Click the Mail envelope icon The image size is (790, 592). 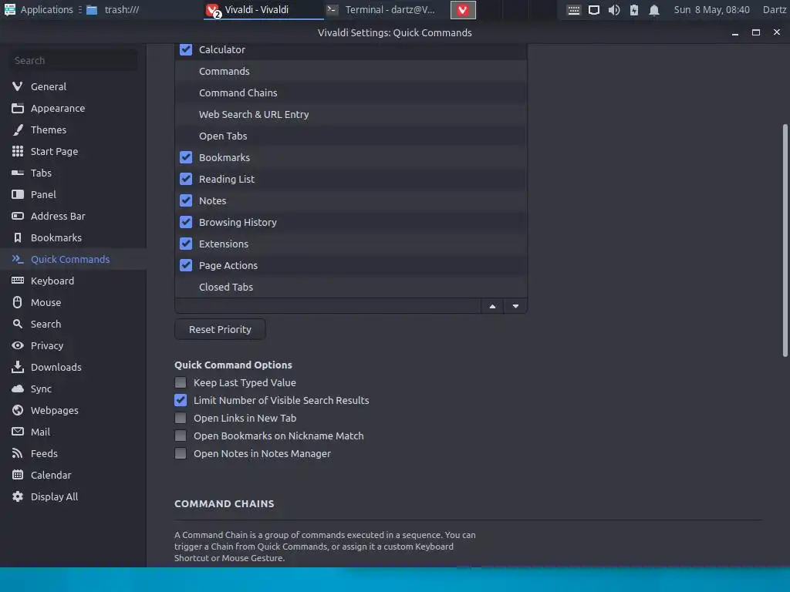[x=18, y=432]
